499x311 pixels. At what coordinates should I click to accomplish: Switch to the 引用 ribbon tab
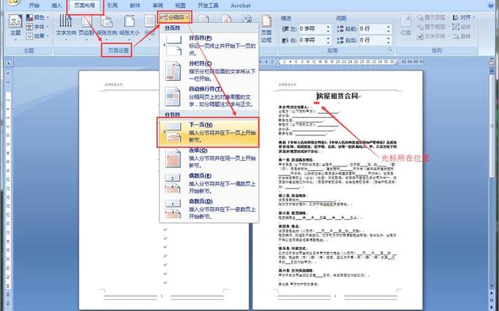[112, 6]
